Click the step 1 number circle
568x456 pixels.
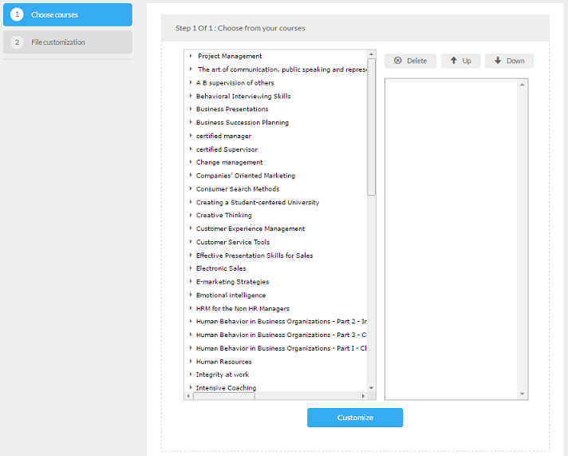(17, 14)
